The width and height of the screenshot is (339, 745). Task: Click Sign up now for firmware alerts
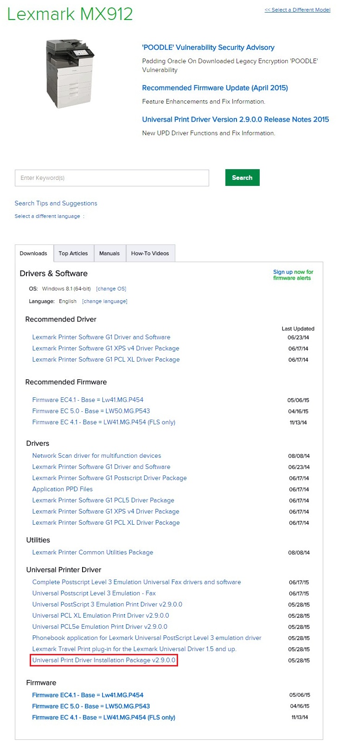(x=293, y=275)
